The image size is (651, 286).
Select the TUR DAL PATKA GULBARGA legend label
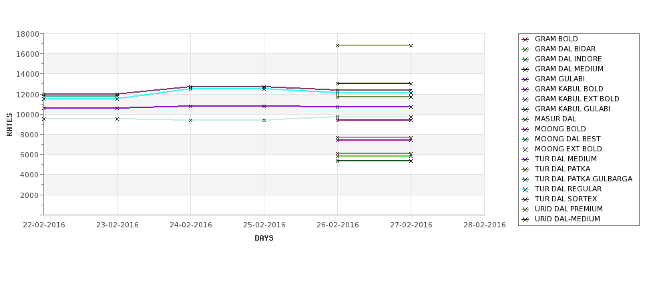tap(584, 179)
